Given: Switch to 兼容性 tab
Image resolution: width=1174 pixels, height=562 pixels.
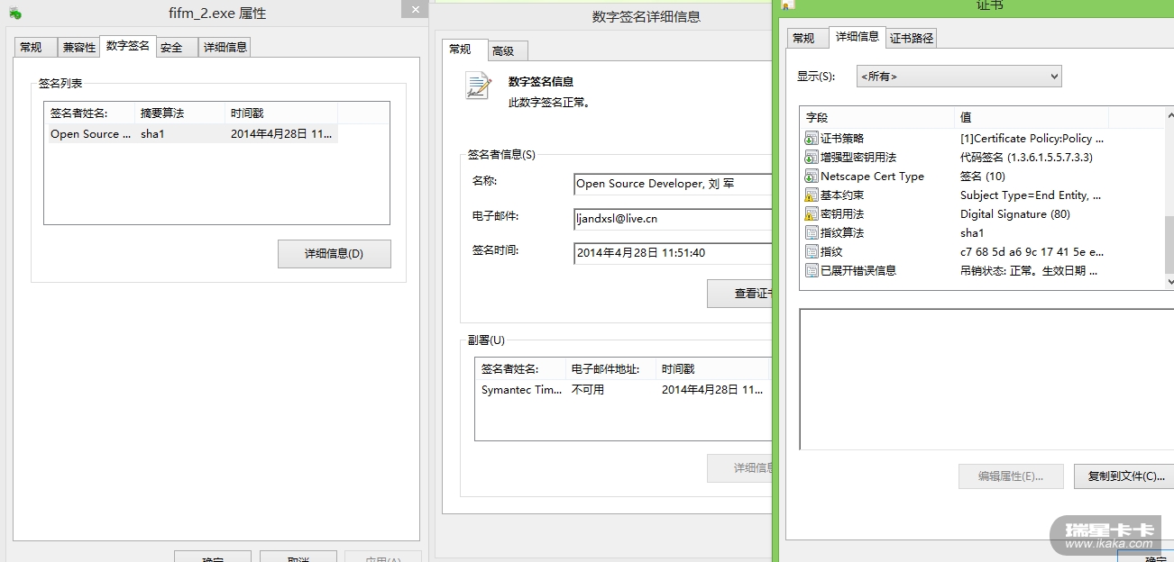Looking at the screenshot, I should click(79, 48).
